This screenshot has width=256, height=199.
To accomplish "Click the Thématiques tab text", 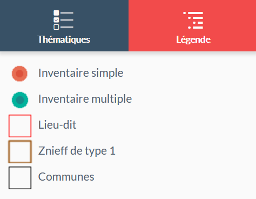I will click(64, 39).
